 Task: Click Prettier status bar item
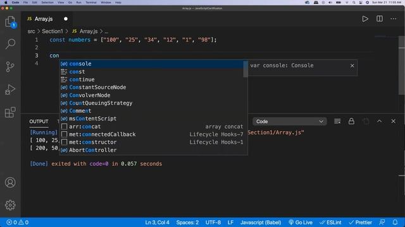point(360,223)
